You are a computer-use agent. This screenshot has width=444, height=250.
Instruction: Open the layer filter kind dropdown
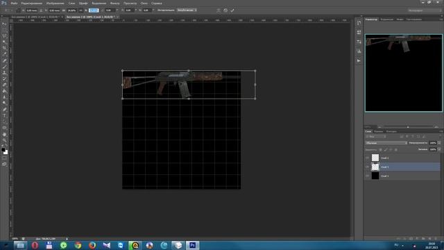point(376,137)
